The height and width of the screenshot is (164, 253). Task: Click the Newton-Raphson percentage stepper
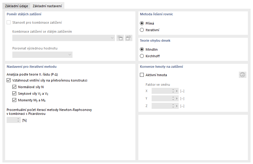(x=18, y=120)
